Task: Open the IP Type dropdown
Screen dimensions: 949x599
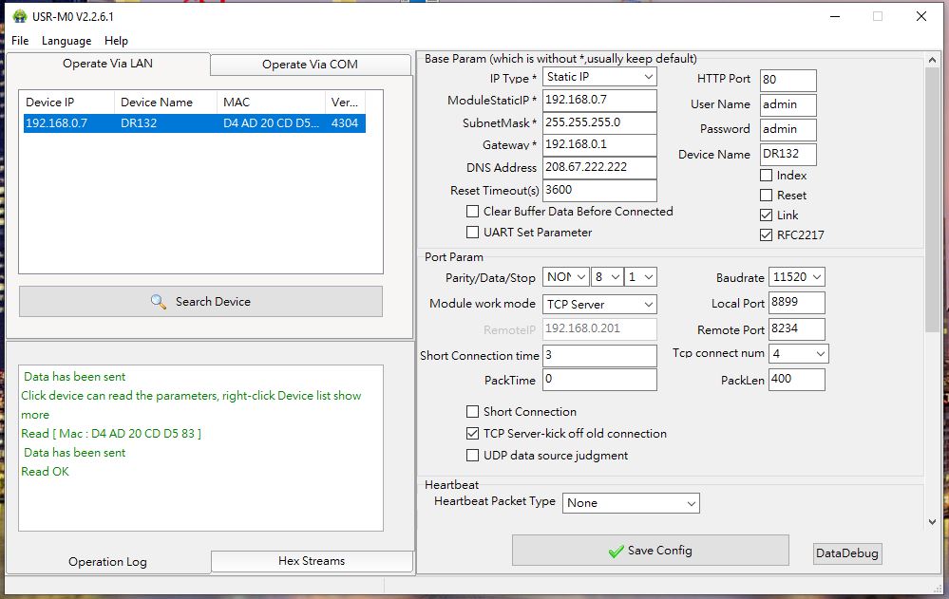Action: [599, 77]
